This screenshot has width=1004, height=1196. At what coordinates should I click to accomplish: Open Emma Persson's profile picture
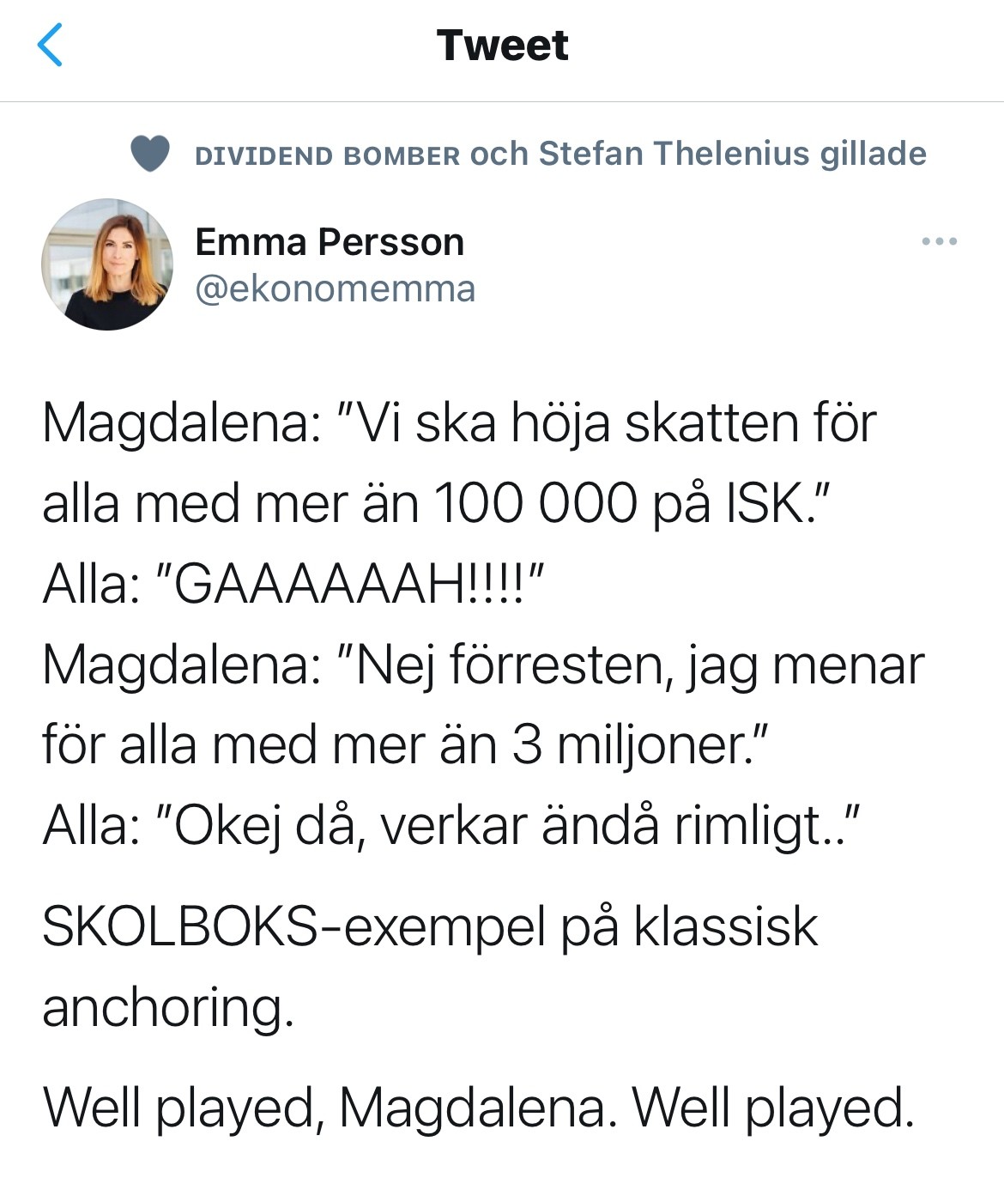107,264
